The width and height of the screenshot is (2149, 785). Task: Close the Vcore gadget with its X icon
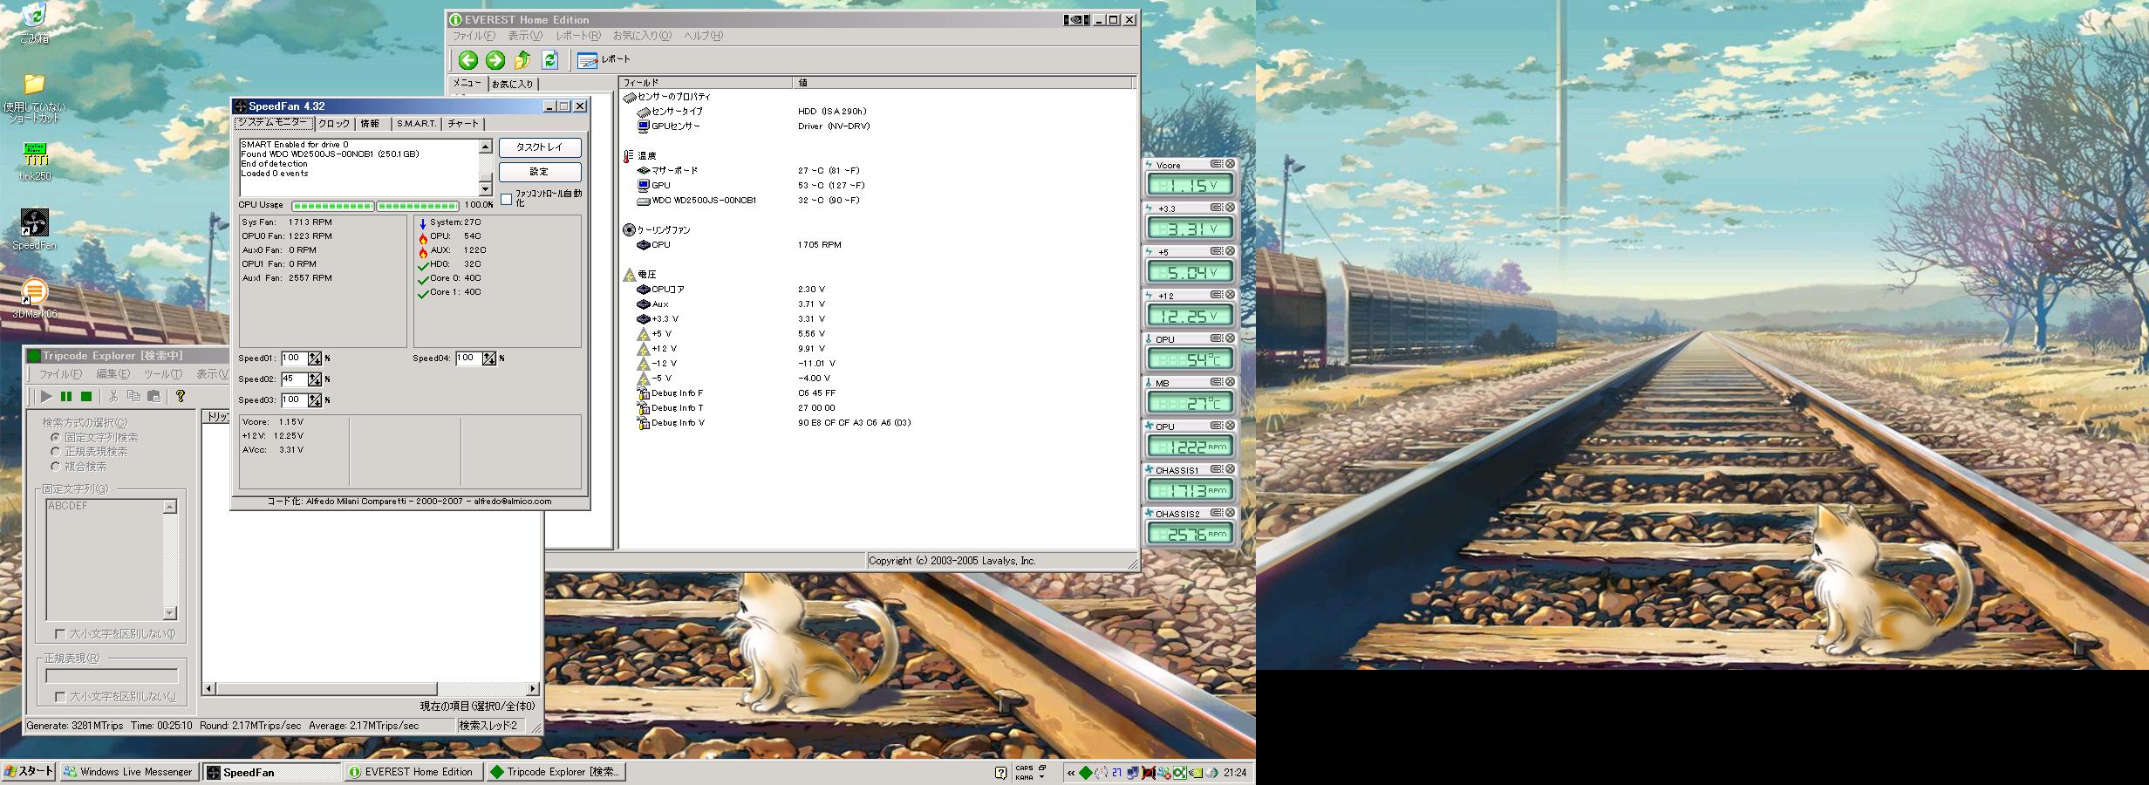pyautogui.click(x=1230, y=164)
